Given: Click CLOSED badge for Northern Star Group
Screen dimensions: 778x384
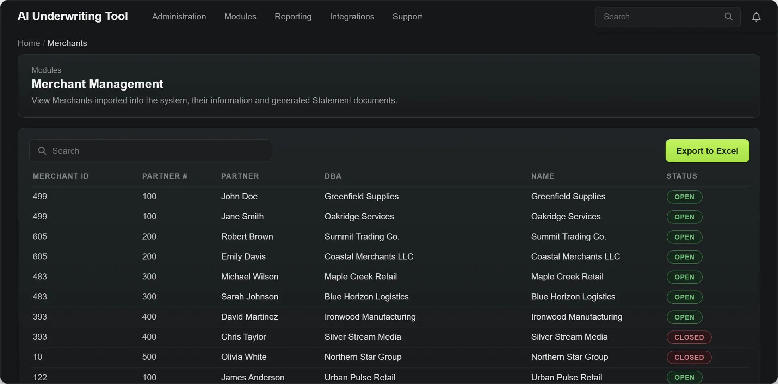Looking at the screenshot, I should tap(689, 358).
